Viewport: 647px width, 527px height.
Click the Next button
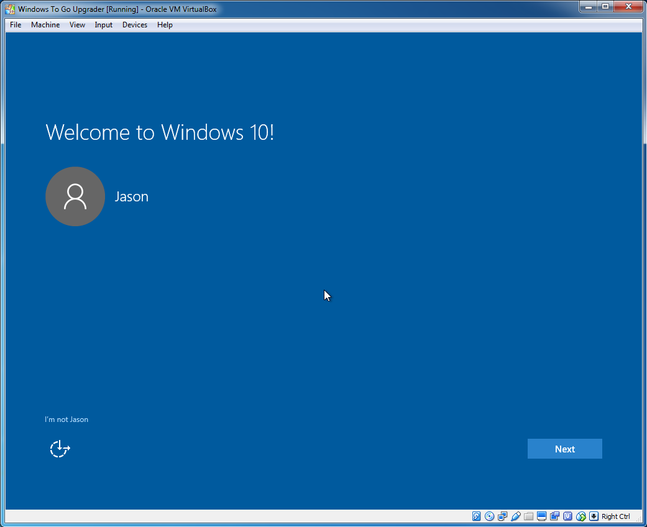(564, 449)
